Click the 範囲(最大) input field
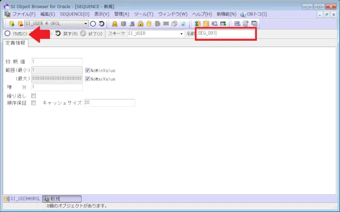Viewport: 340px width, 212px height. point(57,79)
